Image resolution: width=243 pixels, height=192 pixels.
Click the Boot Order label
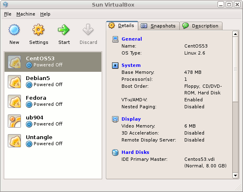point(135,86)
